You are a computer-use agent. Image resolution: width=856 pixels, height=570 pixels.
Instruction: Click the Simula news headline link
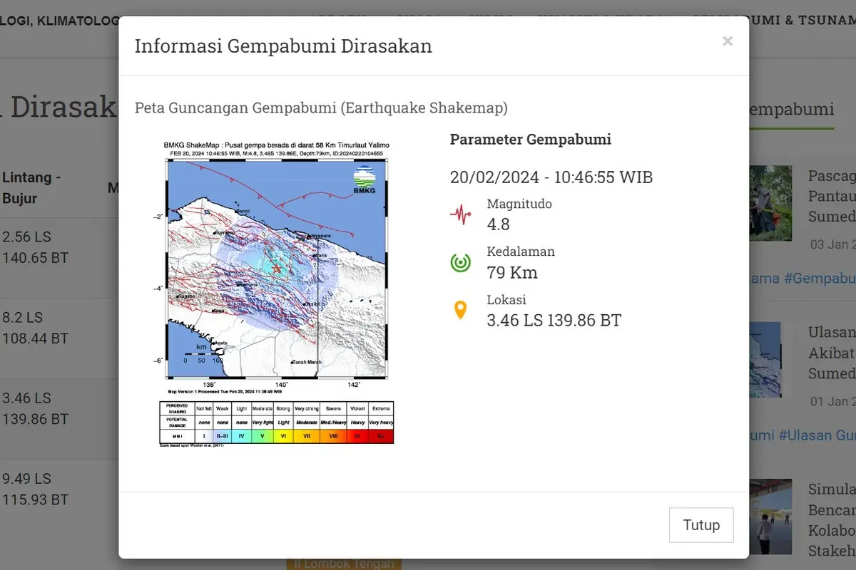point(832,520)
